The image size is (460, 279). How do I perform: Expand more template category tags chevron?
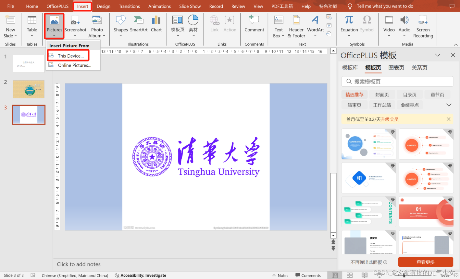tap(449, 105)
